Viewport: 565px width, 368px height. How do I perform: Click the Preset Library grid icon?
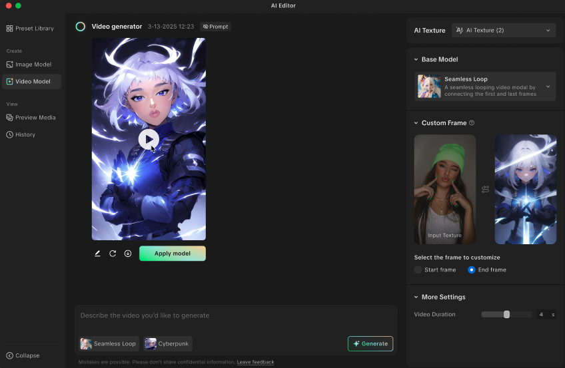click(x=10, y=29)
